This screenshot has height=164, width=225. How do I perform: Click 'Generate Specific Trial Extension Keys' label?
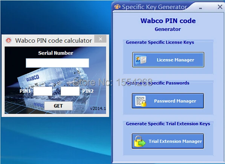(x=168, y=124)
